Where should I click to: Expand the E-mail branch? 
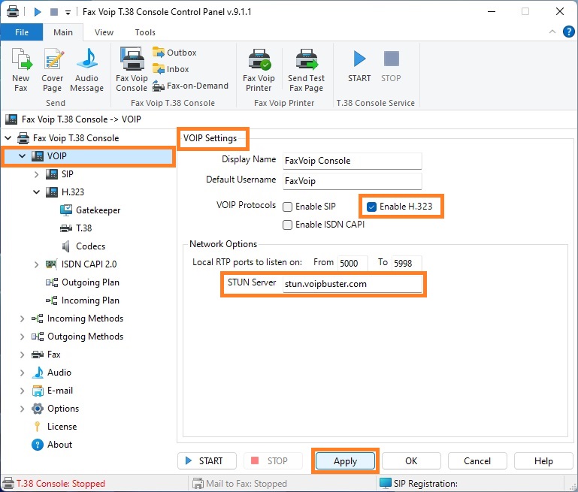pyautogui.click(x=22, y=391)
